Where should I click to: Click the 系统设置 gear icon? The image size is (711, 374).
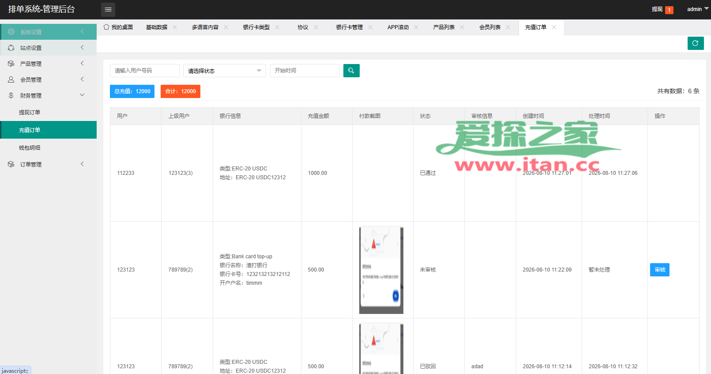click(x=11, y=32)
